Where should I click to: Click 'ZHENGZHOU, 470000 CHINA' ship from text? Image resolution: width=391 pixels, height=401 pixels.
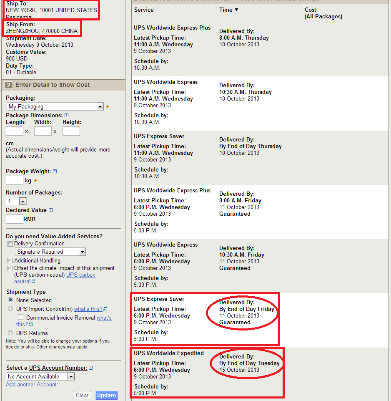pos(42,31)
